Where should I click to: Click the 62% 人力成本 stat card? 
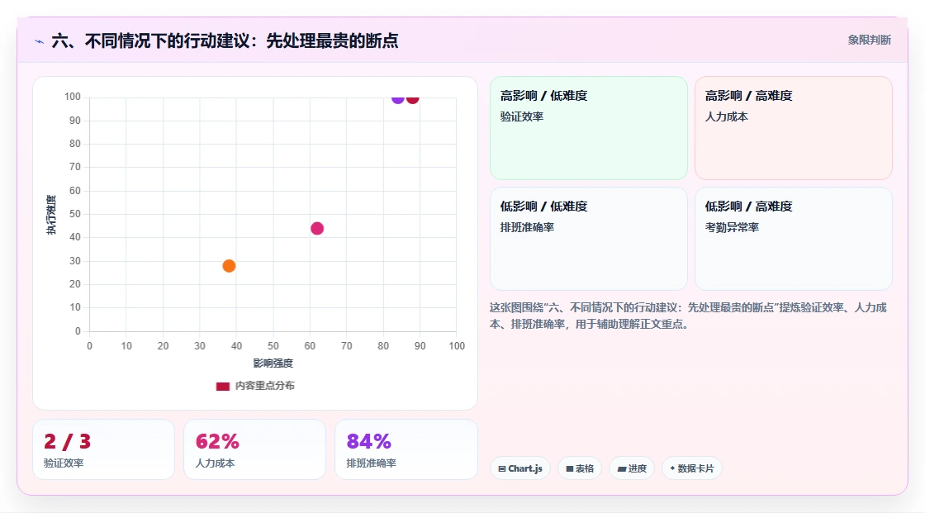point(255,449)
